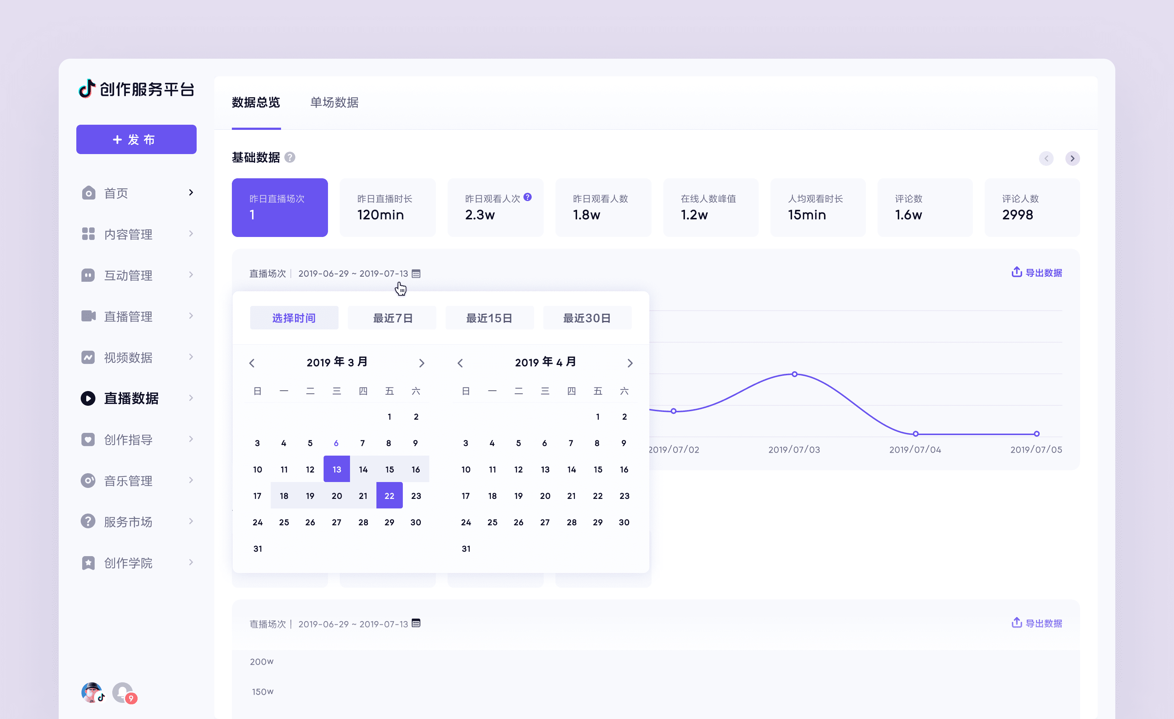Go to the month before March 2019
Viewport: 1174px width, 719px height.
[252, 363]
